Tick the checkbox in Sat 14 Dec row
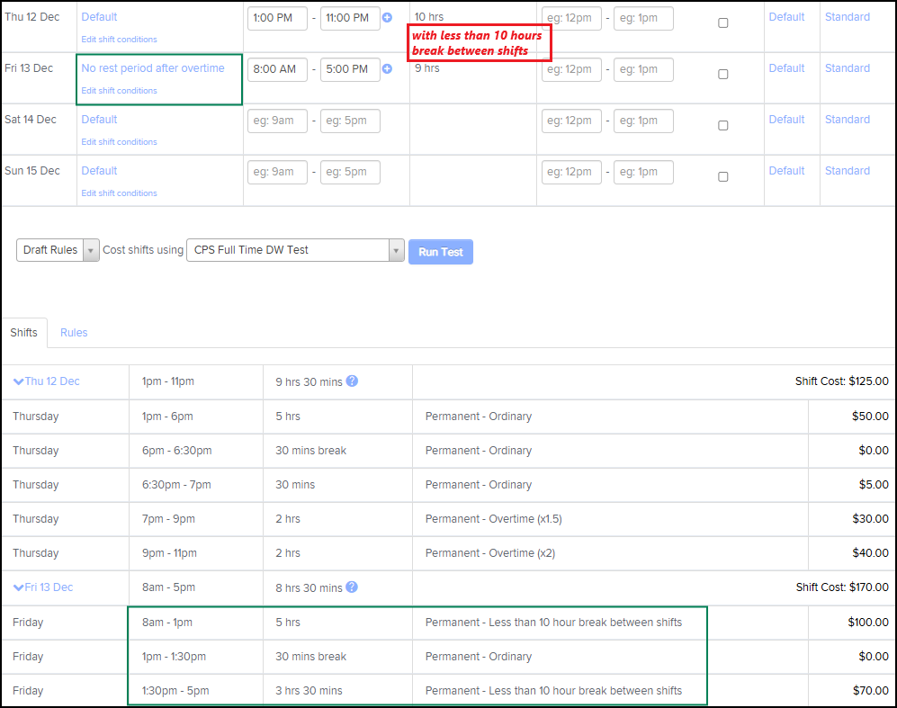 (722, 126)
